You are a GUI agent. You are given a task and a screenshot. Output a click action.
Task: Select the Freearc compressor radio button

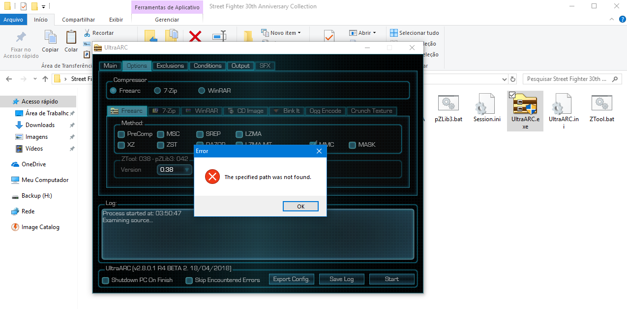113,91
